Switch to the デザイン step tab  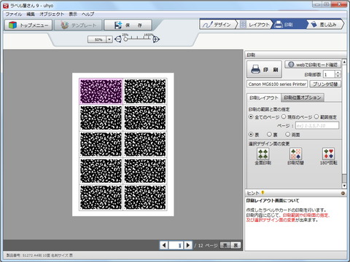pyautogui.click(x=217, y=24)
